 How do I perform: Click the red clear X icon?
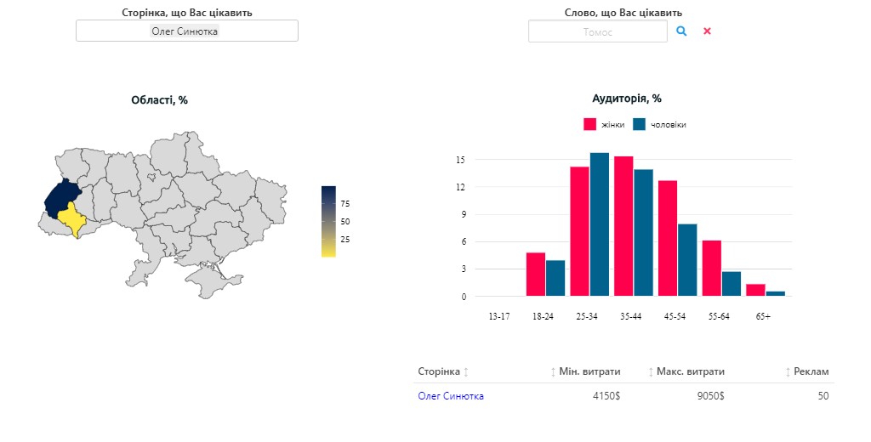pyautogui.click(x=707, y=31)
